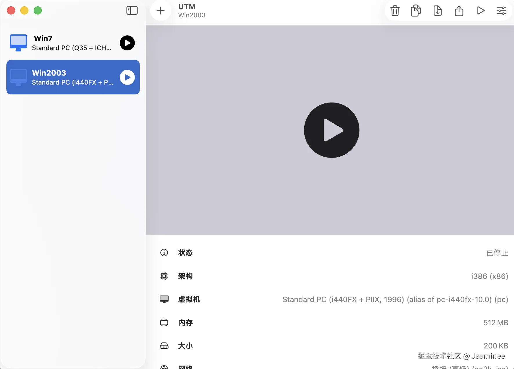514x369 pixels.
Task: Start the VM from the toolbar play icon
Action: click(x=481, y=11)
